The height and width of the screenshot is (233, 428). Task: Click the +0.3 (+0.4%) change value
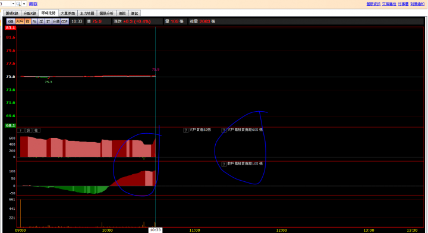pyautogui.click(x=137, y=21)
